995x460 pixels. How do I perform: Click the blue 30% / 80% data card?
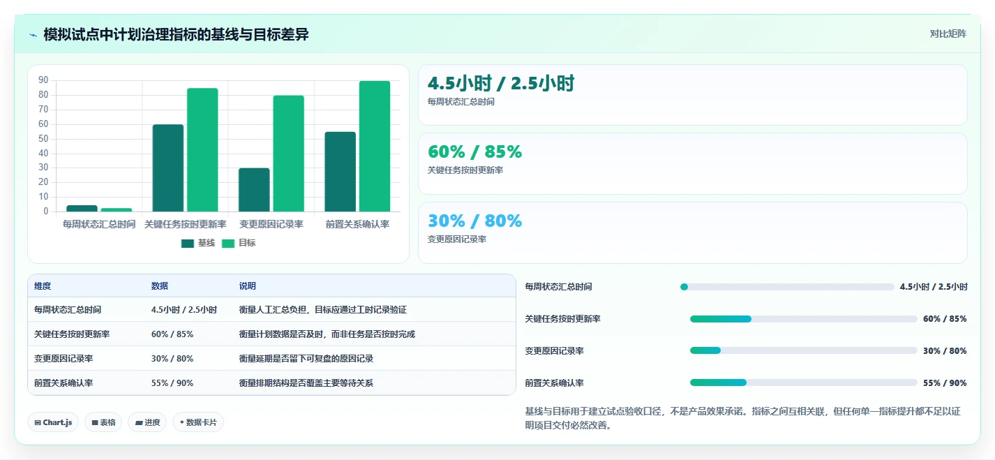[692, 232]
